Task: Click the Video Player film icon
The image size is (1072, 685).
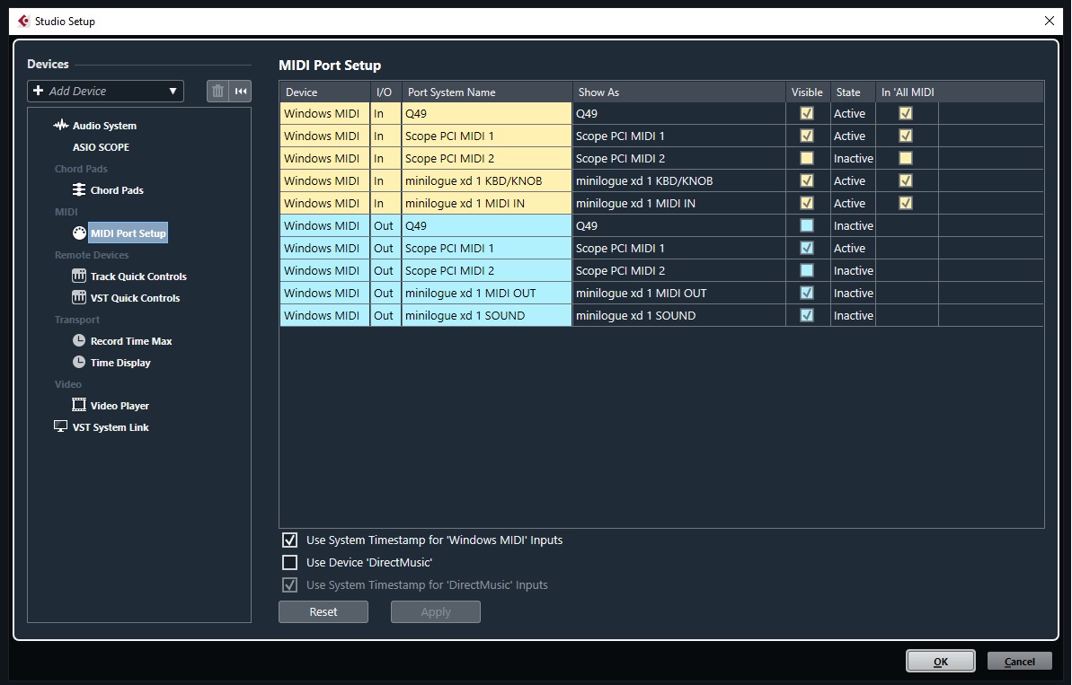Action: tap(79, 405)
